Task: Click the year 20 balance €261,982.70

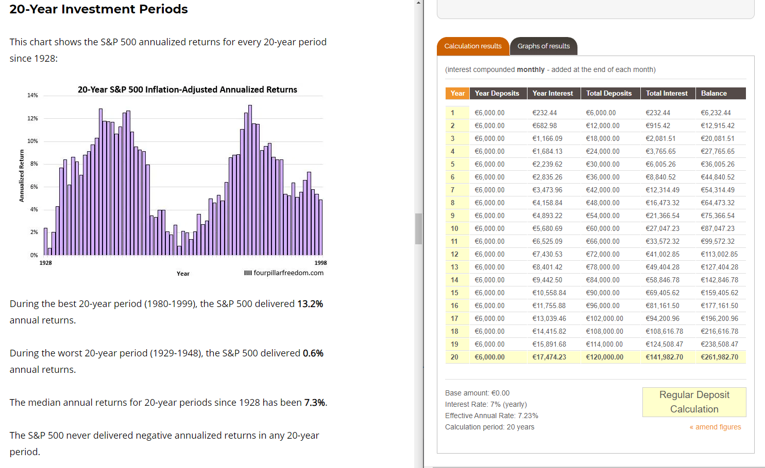Action: (719, 357)
